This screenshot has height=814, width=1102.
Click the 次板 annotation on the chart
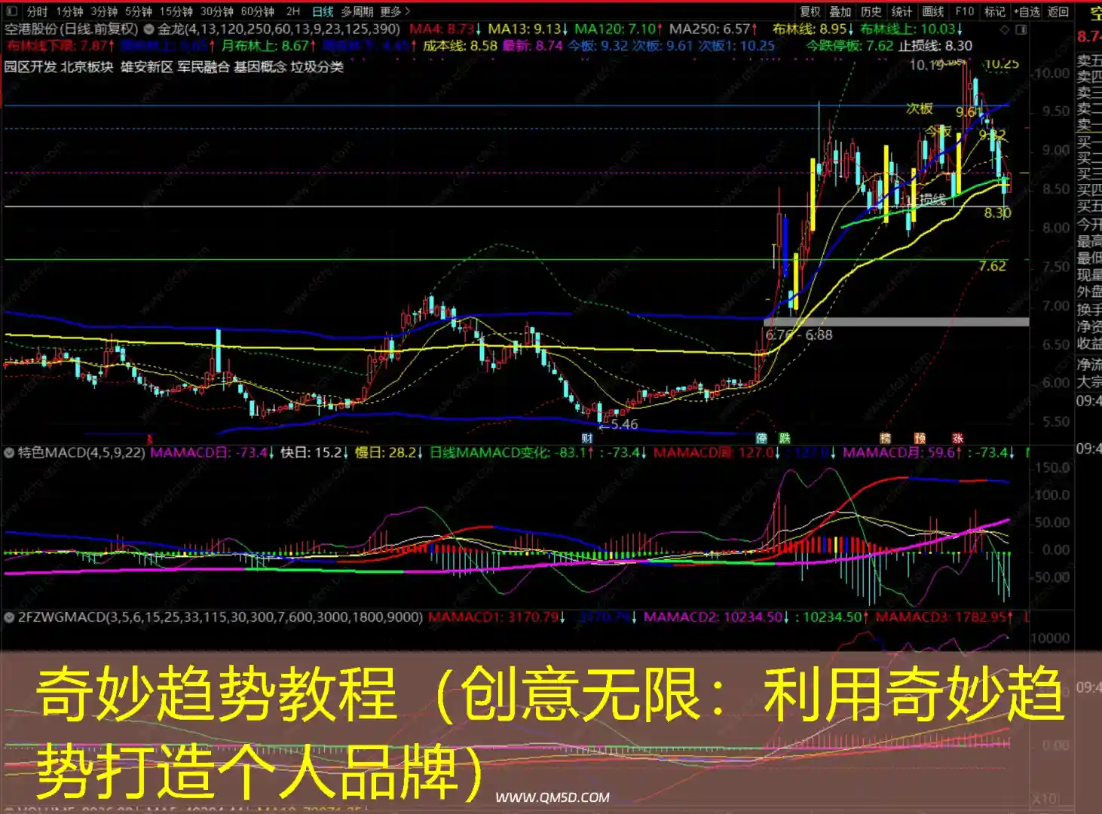click(x=920, y=109)
